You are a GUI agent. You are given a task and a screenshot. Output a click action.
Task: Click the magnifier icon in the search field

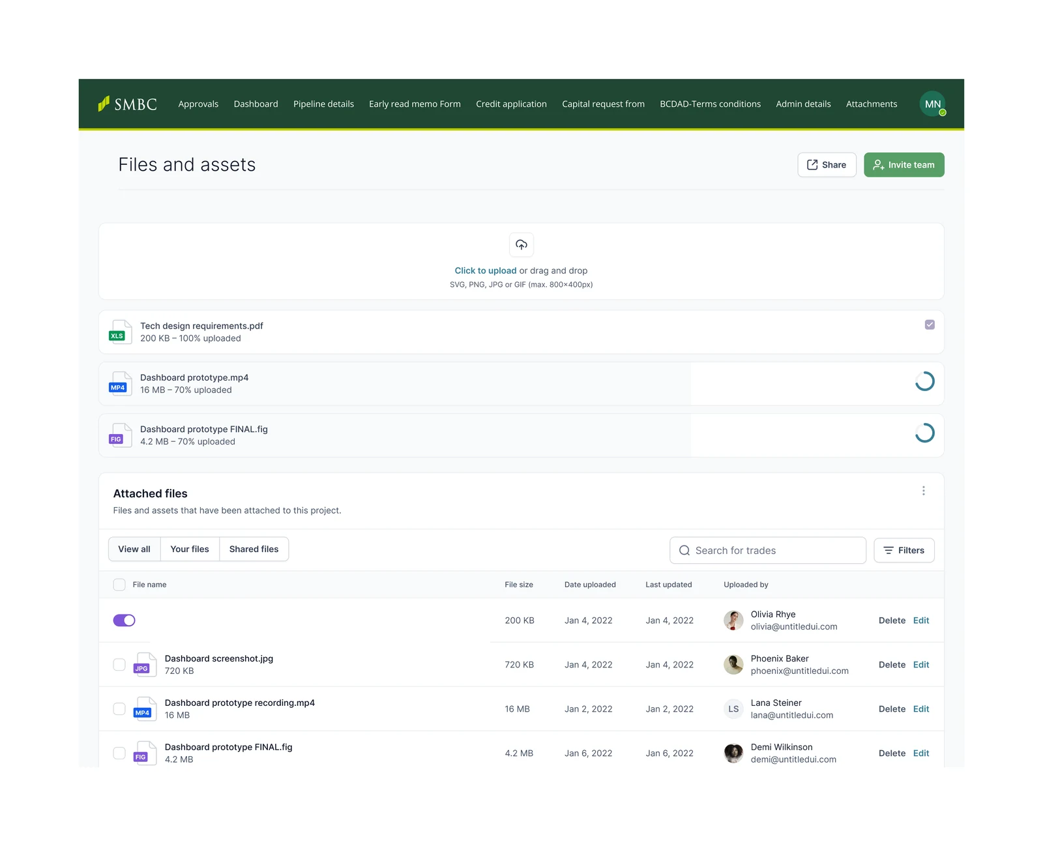pos(684,550)
